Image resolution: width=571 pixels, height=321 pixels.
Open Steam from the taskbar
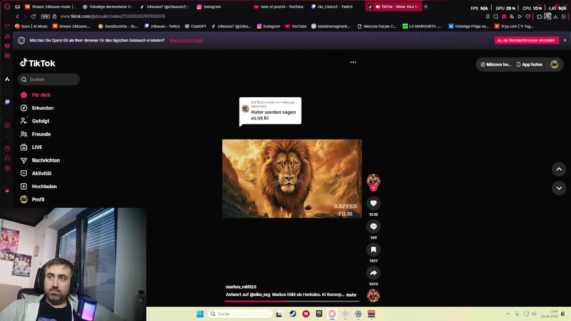point(293,314)
